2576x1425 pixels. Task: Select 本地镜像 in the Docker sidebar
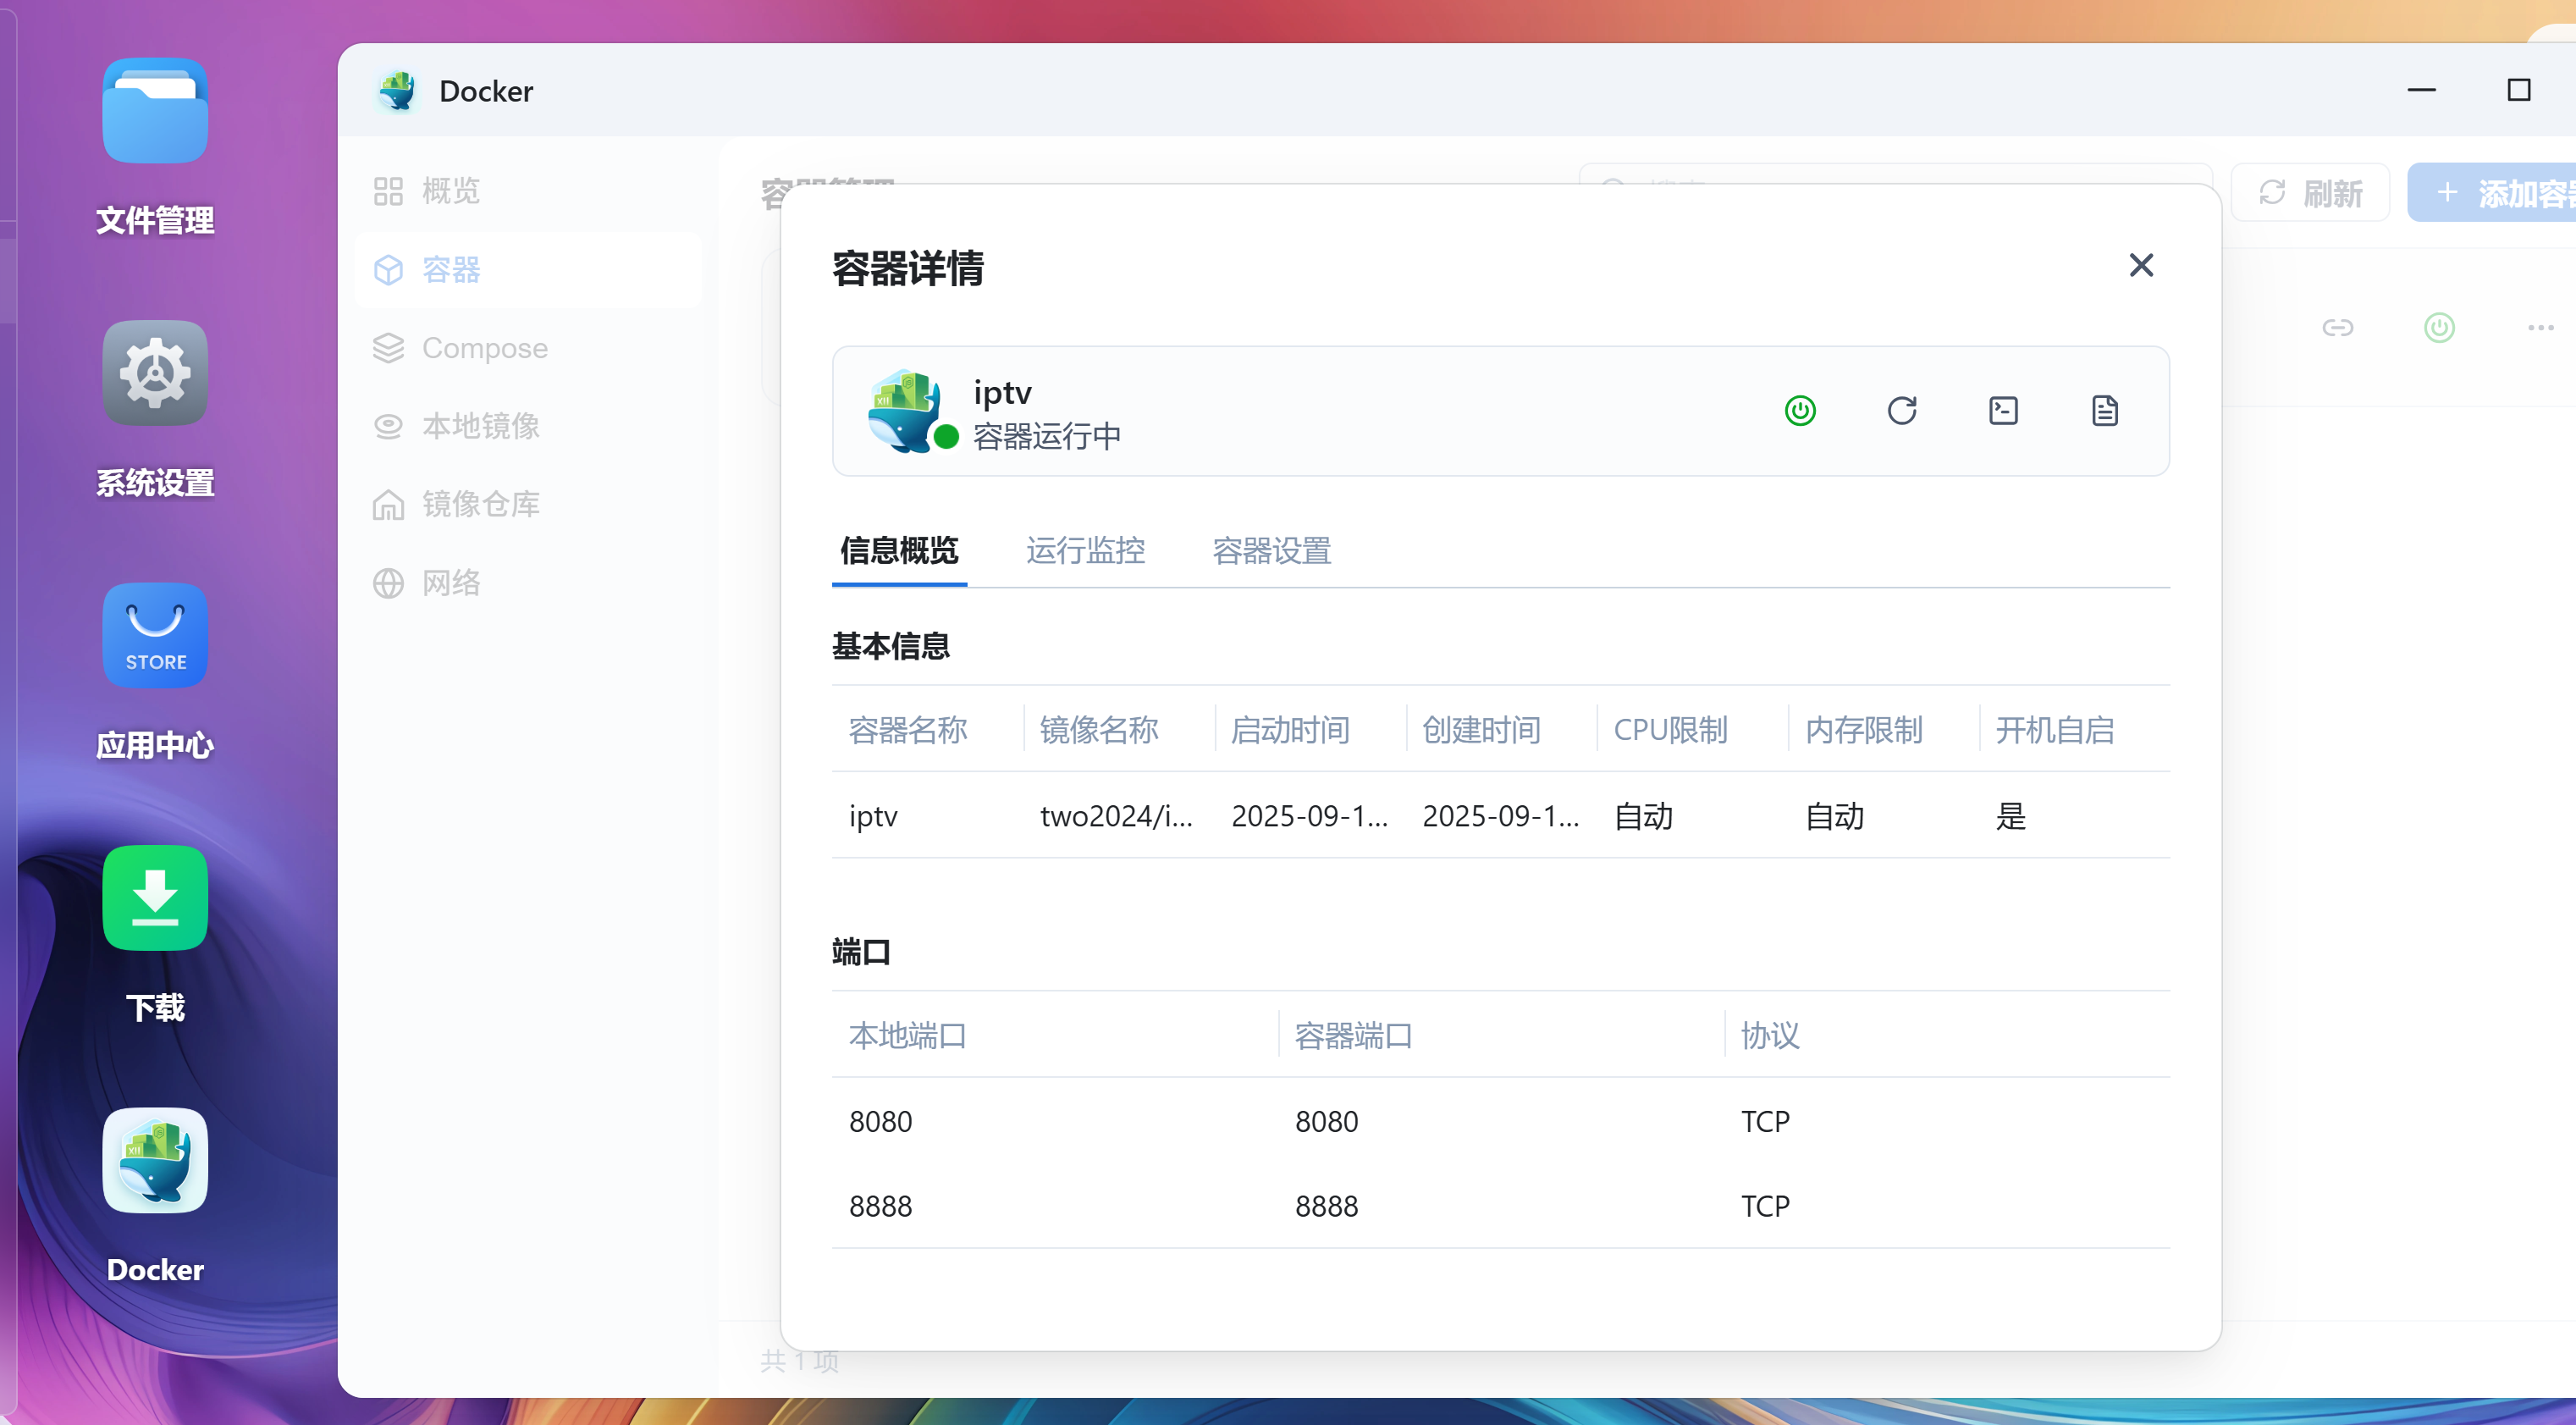[478, 426]
